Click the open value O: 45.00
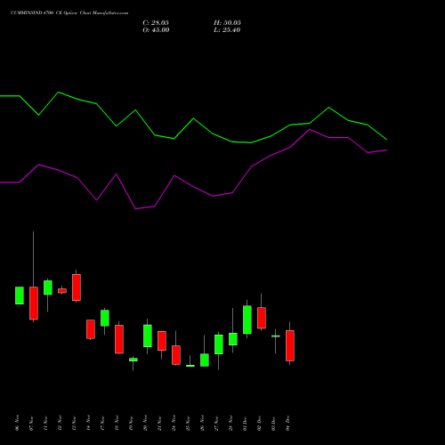The width and height of the screenshot is (445, 445). click(x=156, y=30)
